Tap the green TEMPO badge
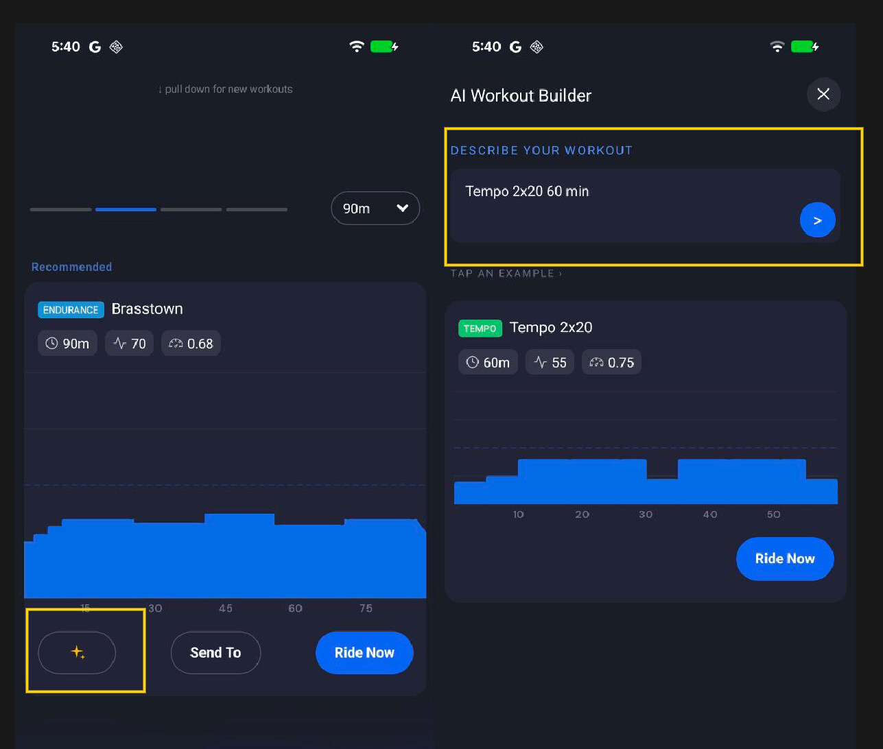 [x=480, y=329]
